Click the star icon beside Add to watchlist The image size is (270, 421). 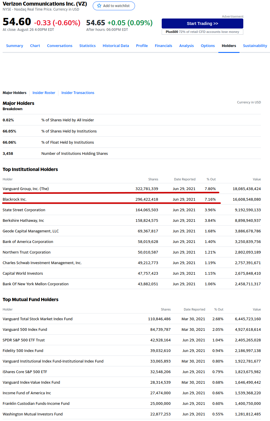99,6
